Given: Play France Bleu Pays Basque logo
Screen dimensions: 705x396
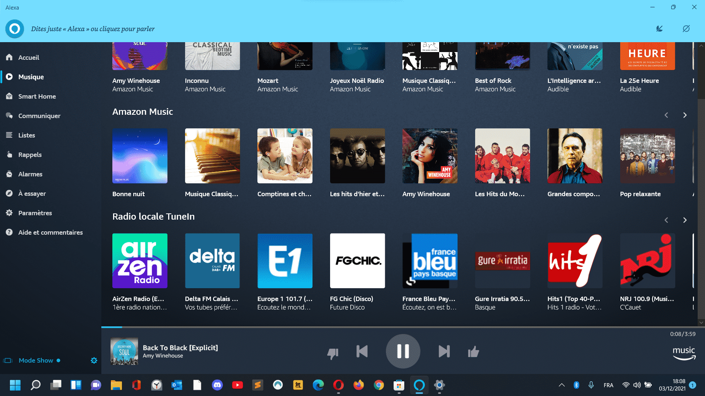Looking at the screenshot, I should 430,261.
